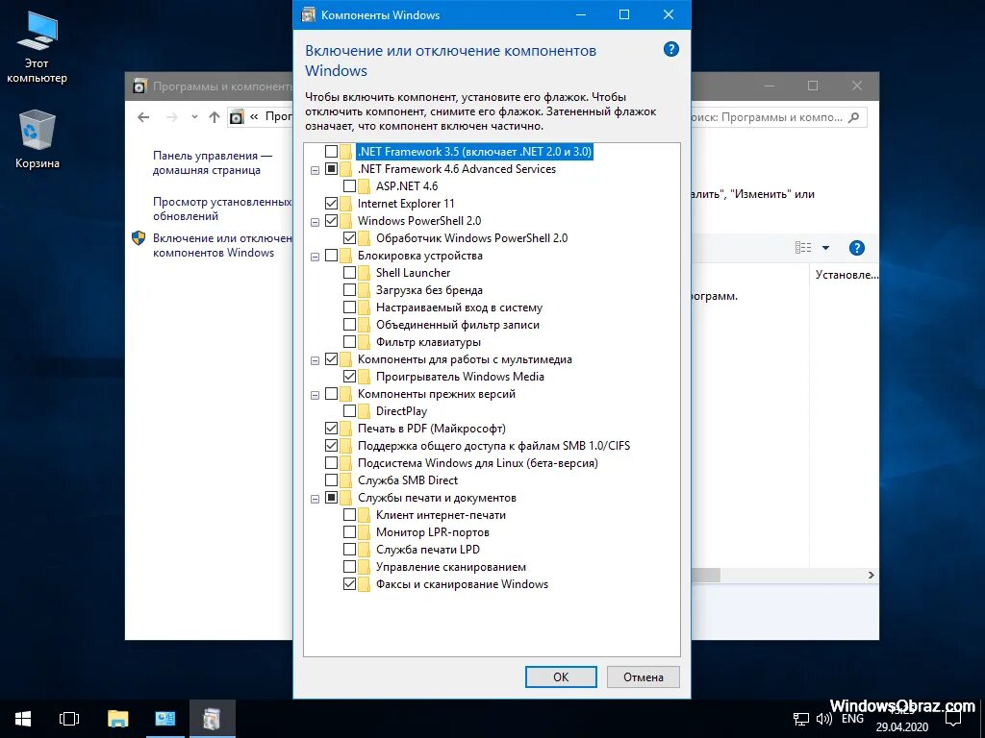
Task: Enable Настраиваемый вход в систему checkbox
Action: tap(349, 307)
